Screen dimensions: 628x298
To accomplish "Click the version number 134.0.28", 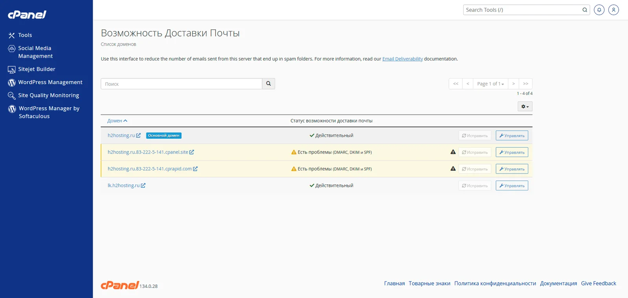I will (149, 286).
